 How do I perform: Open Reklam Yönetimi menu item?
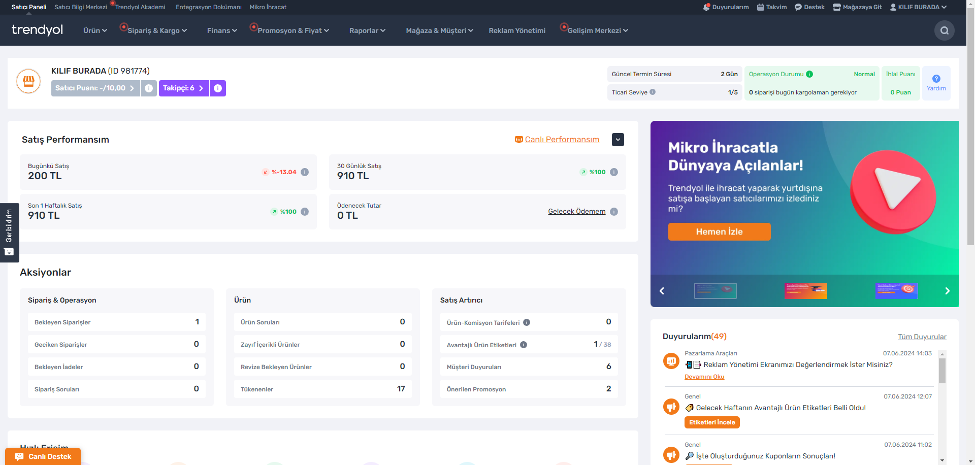[517, 30]
